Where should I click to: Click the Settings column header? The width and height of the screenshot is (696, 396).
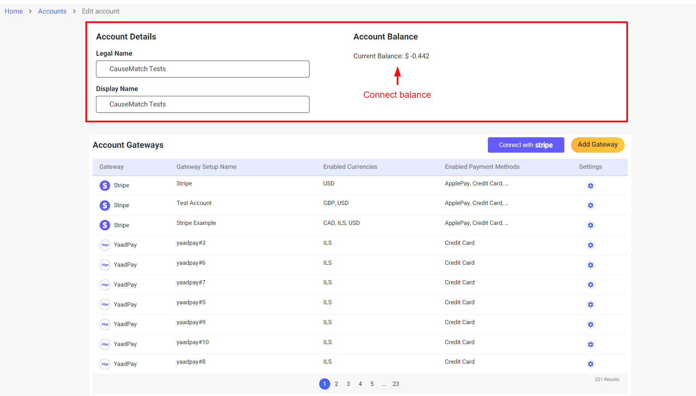[590, 167]
